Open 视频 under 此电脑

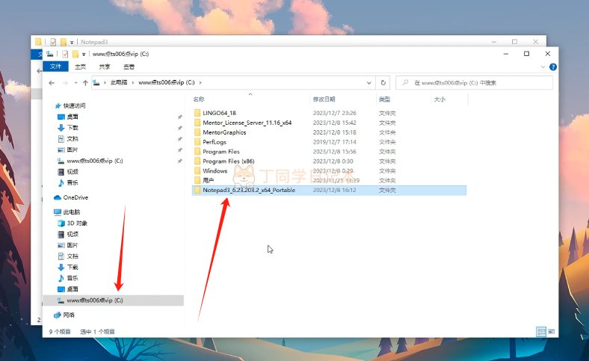click(x=73, y=234)
